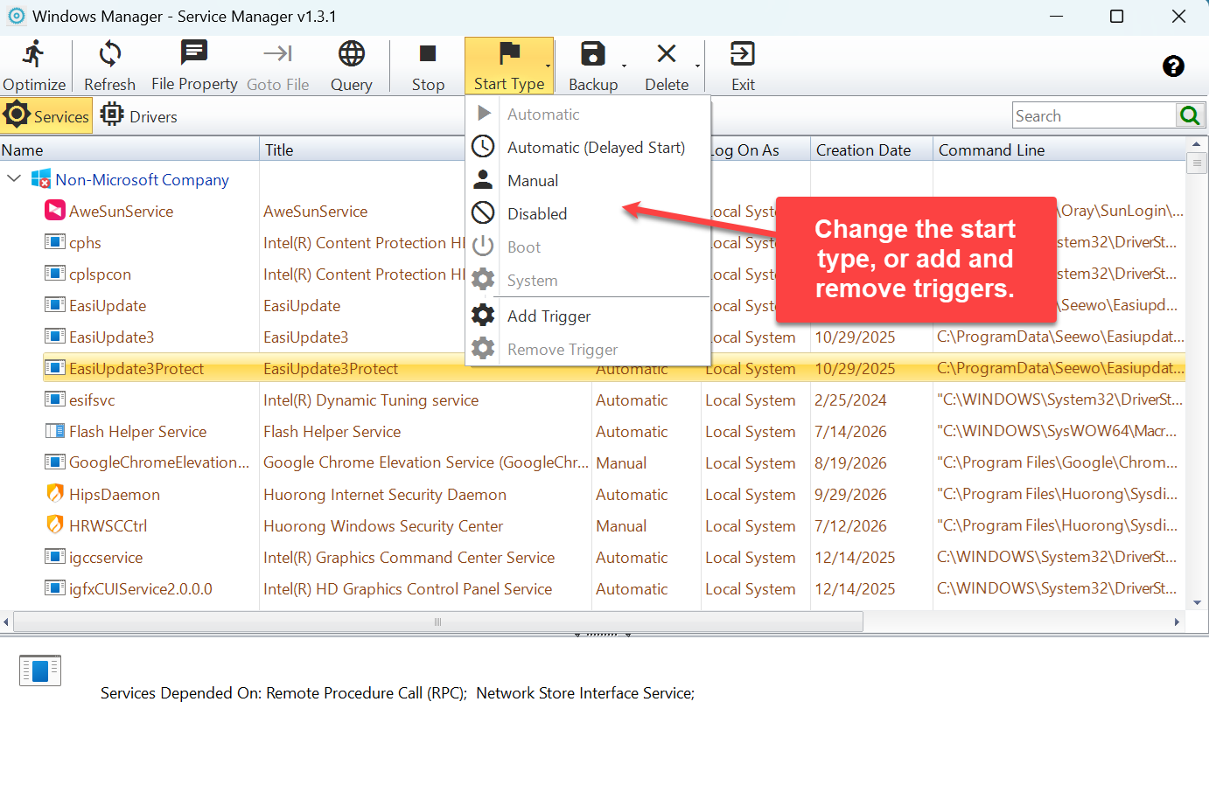The width and height of the screenshot is (1209, 799).
Task: Choose Automatic (Delayed Start) from menu
Action: point(588,148)
